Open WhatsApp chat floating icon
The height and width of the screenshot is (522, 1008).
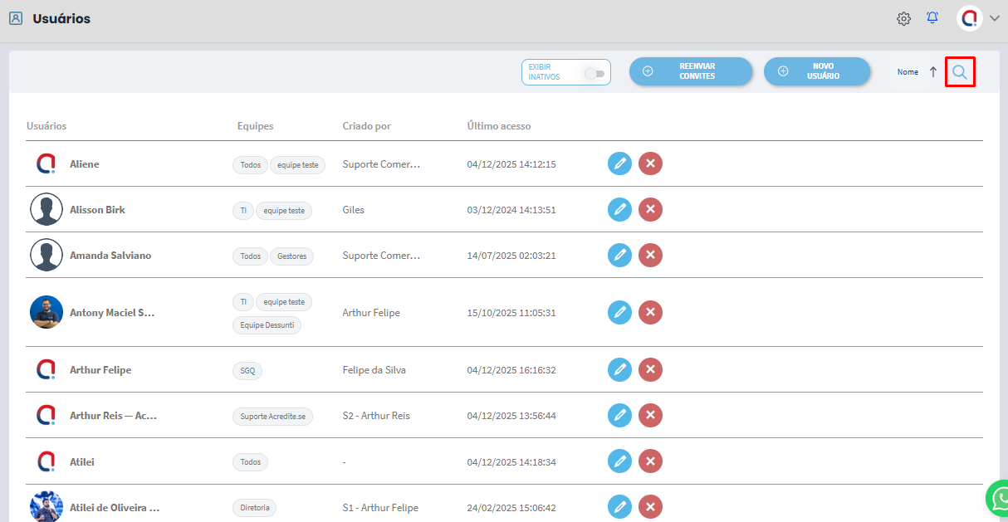coord(998,499)
